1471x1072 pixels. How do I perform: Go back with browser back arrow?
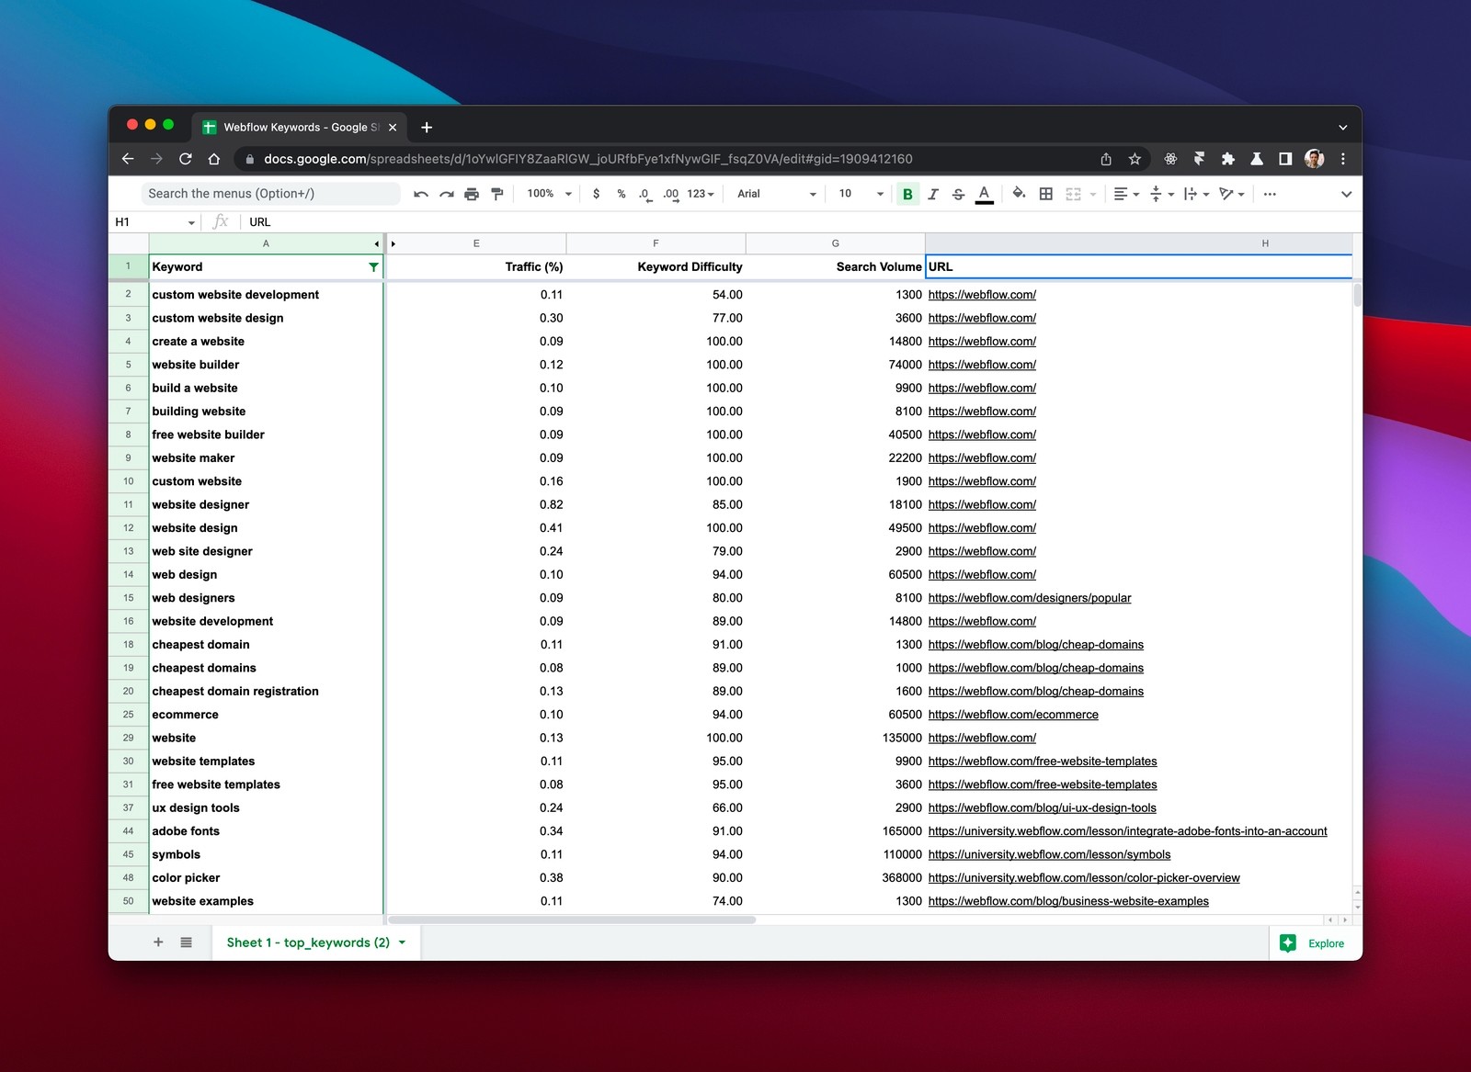128,159
